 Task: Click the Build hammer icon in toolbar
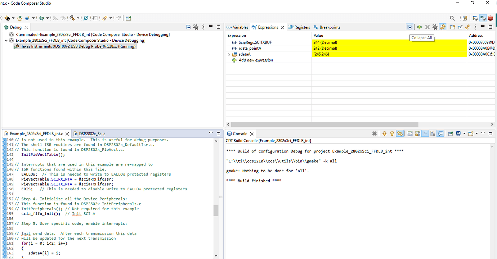[72, 18]
